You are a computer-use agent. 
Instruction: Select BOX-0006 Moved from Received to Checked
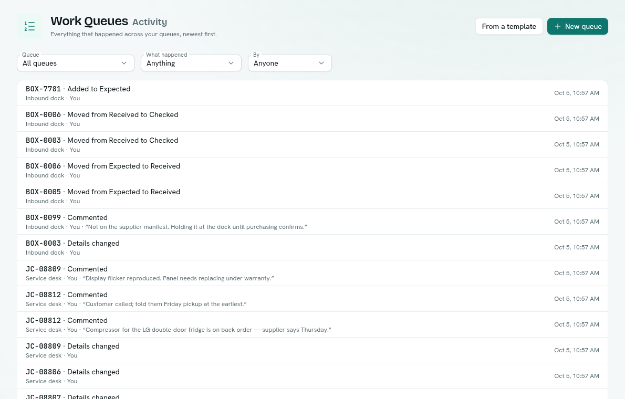coord(312,119)
